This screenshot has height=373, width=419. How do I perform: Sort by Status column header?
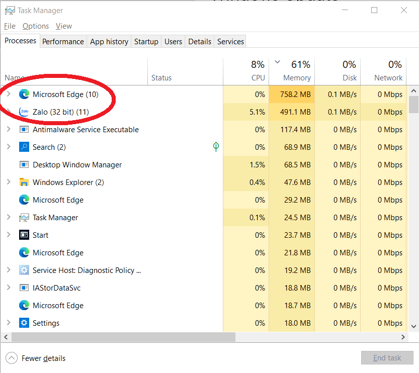[185, 71]
